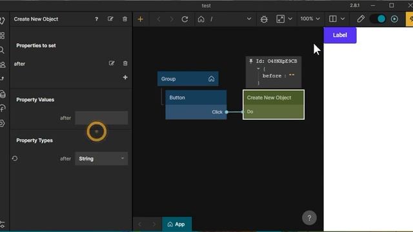
Task: Rename the Create New Object node
Action: pos(110,19)
